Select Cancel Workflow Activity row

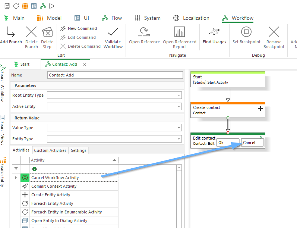pyautogui.click(x=74, y=178)
